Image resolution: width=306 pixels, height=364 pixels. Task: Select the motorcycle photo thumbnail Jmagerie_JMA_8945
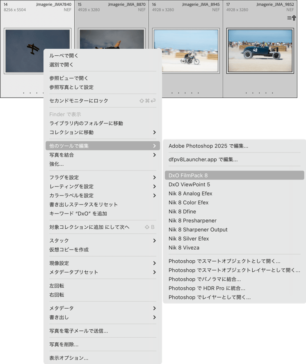click(185, 50)
